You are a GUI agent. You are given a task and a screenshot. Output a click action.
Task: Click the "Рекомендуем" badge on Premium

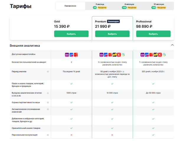[x=114, y=21]
